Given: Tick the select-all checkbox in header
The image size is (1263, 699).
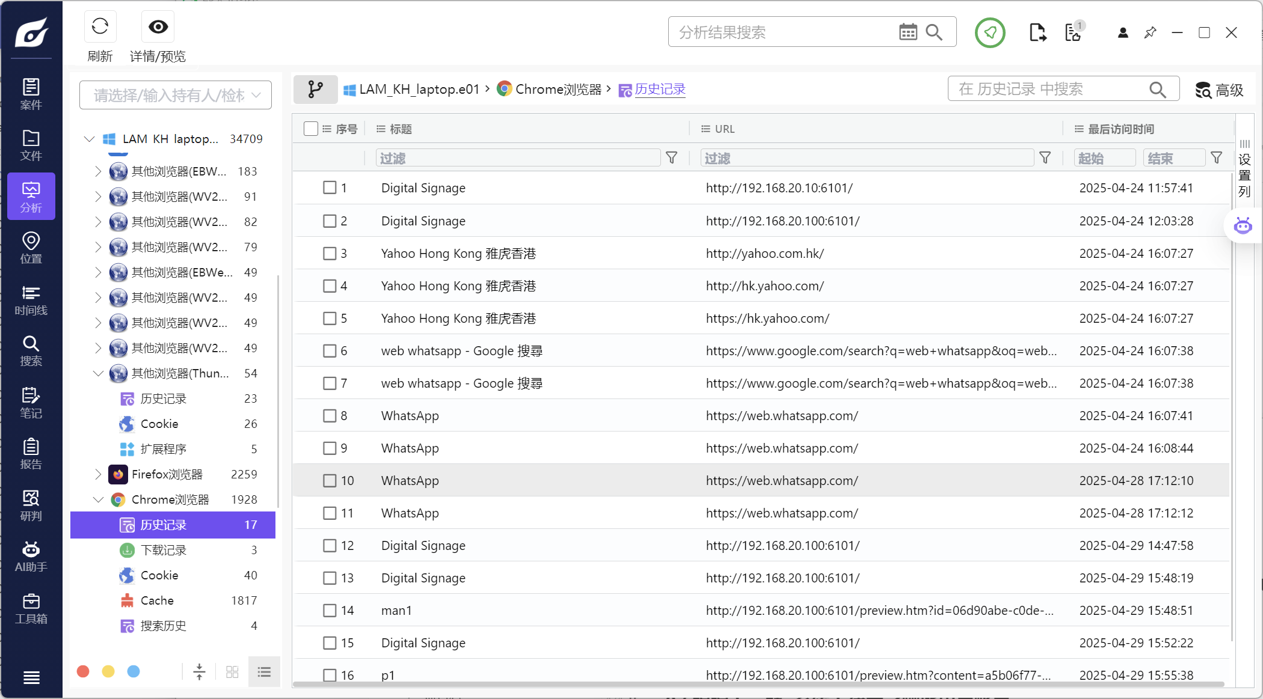Looking at the screenshot, I should point(311,129).
